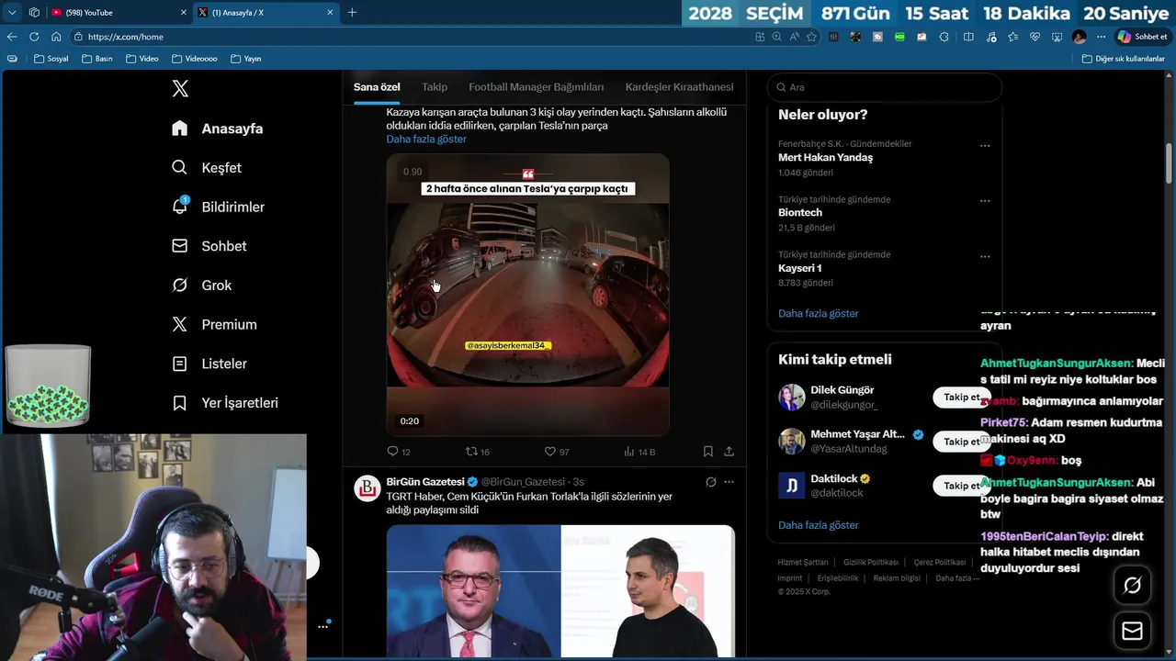The height and width of the screenshot is (661, 1176).
Task: Click the Sohbet et Copilot button
Action: (1142, 37)
